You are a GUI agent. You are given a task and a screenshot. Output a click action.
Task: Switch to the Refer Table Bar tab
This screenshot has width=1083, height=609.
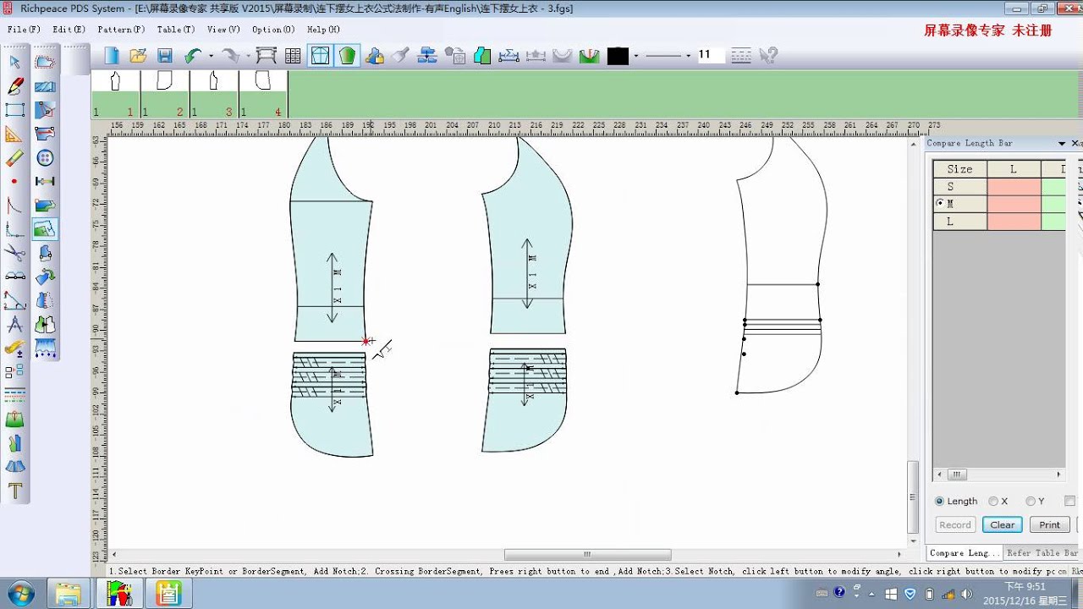[x=1042, y=553]
